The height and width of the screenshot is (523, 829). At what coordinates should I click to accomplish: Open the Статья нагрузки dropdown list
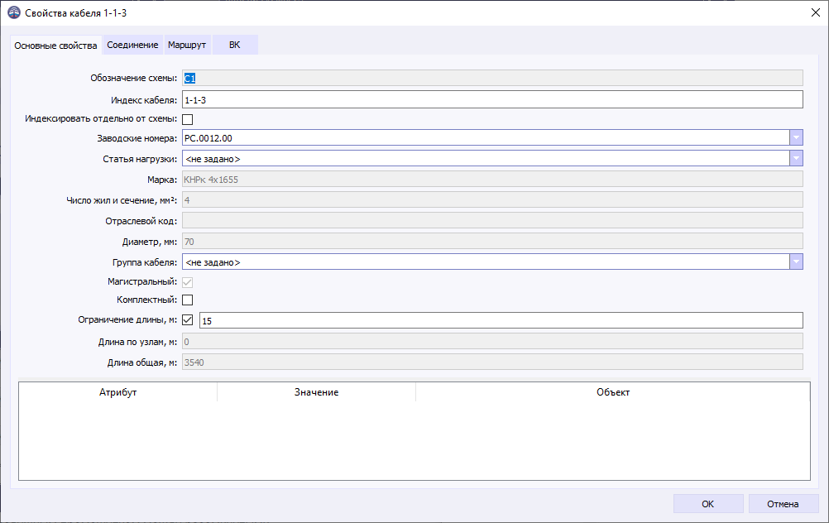(x=796, y=158)
